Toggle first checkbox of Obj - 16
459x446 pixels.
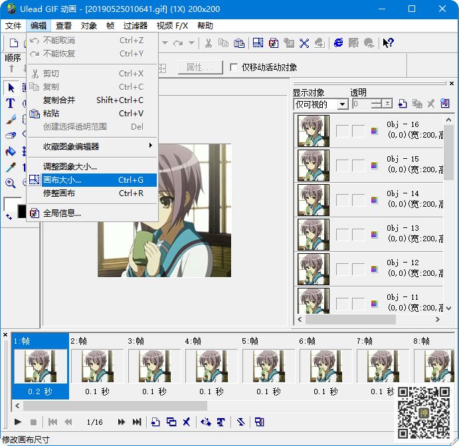pyautogui.click(x=342, y=131)
